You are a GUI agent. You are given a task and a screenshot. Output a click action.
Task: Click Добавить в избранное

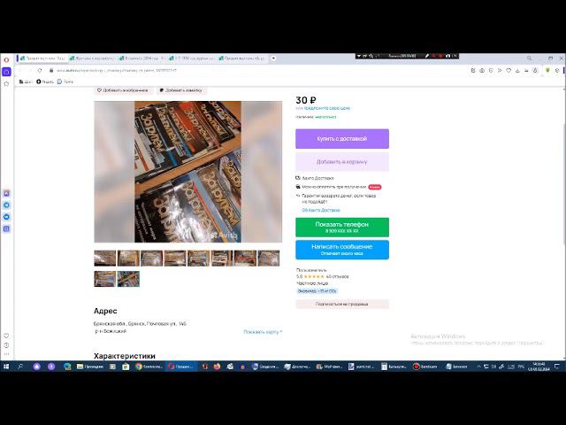(123, 90)
